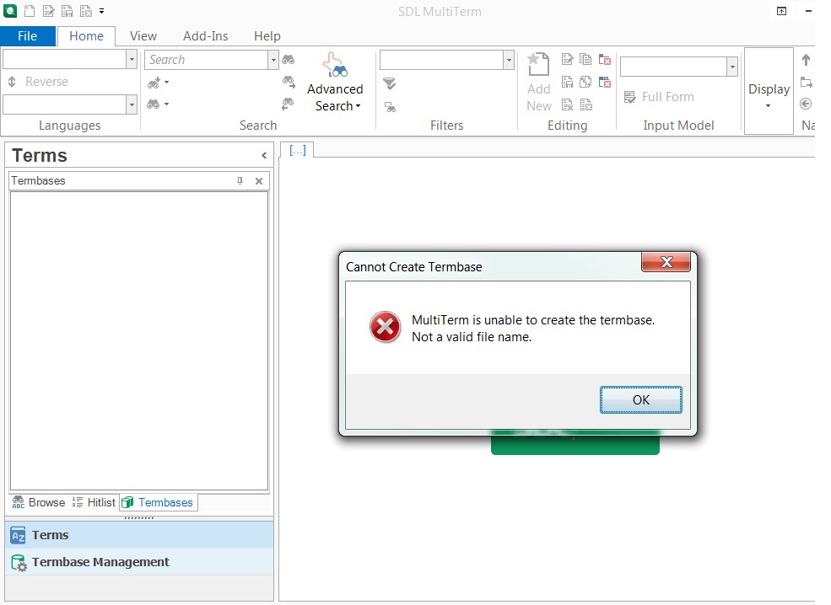Click the page with gray X icon next to Add New
The width and height of the screenshot is (831, 605).
point(567,104)
